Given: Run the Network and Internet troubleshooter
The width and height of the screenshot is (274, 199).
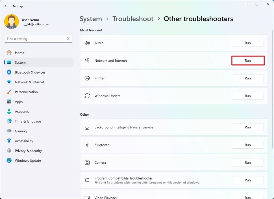Looking at the screenshot, I should click(x=248, y=60).
